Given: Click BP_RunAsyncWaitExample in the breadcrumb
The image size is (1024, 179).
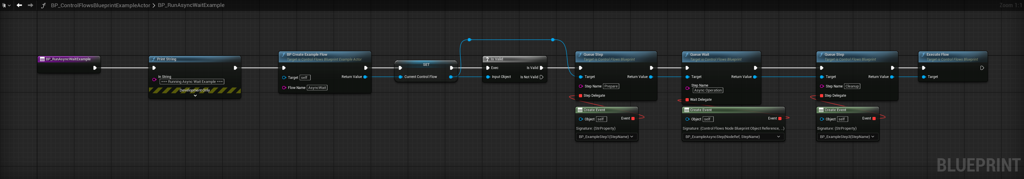Looking at the screenshot, I should [191, 5].
